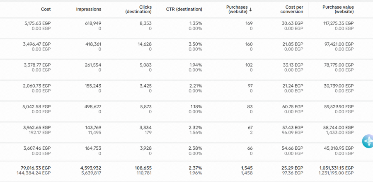The image size is (373, 182).
Task: Click the total purchases value 1,545
Action: pyautogui.click(x=247, y=168)
